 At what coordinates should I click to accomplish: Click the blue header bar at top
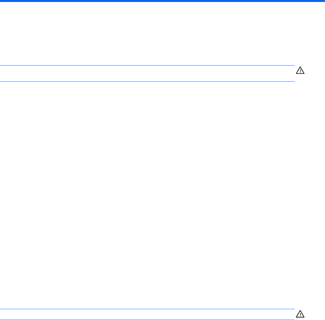coord(162,1)
